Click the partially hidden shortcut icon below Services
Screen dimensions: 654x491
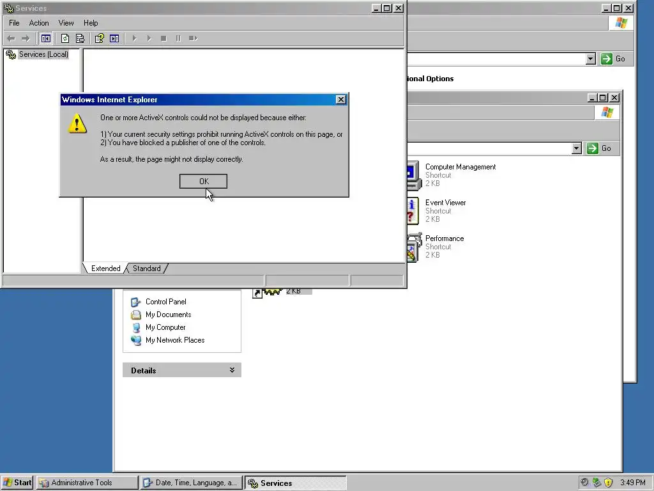(x=268, y=293)
